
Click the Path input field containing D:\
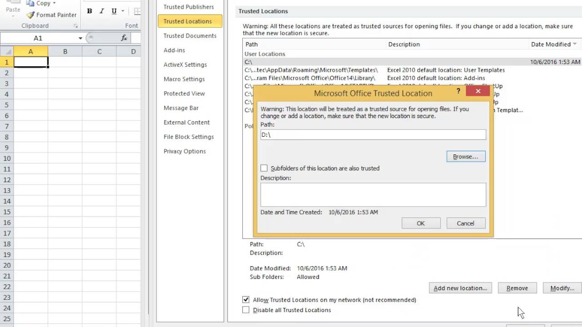click(x=373, y=134)
